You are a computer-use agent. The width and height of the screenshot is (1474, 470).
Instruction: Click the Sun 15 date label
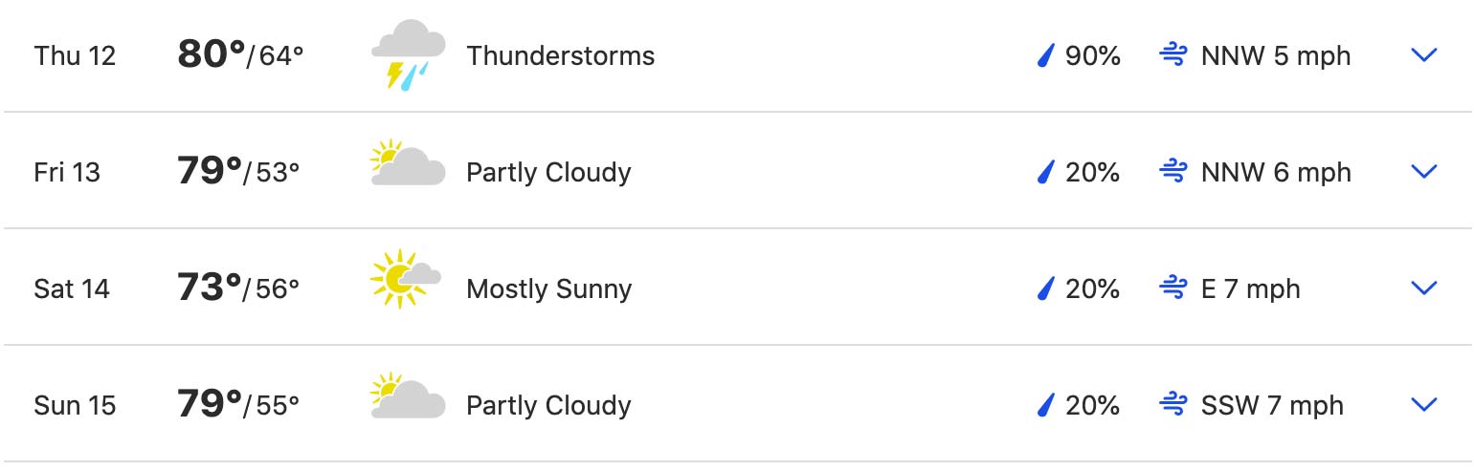pyautogui.click(x=75, y=406)
